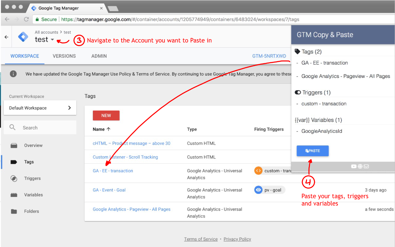
Task: Open Variables in the sidebar
Action: pos(33,195)
